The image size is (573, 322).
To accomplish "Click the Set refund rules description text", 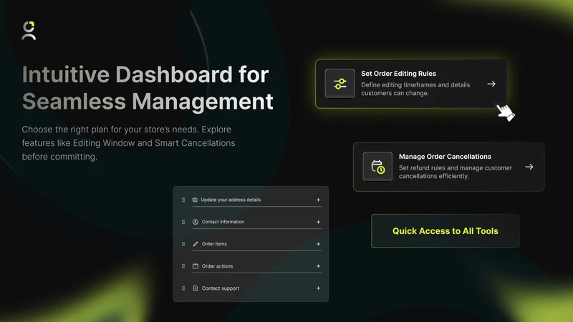I will pyautogui.click(x=456, y=172).
